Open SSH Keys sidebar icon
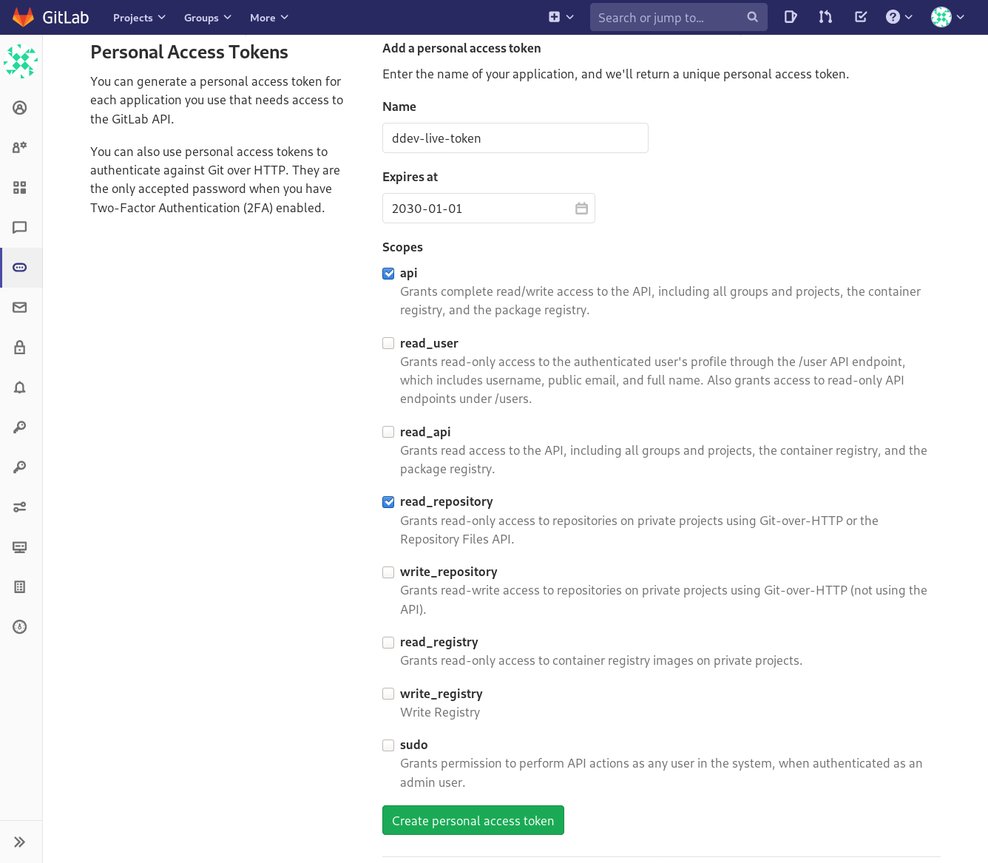The height and width of the screenshot is (863, 988). coord(20,427)
